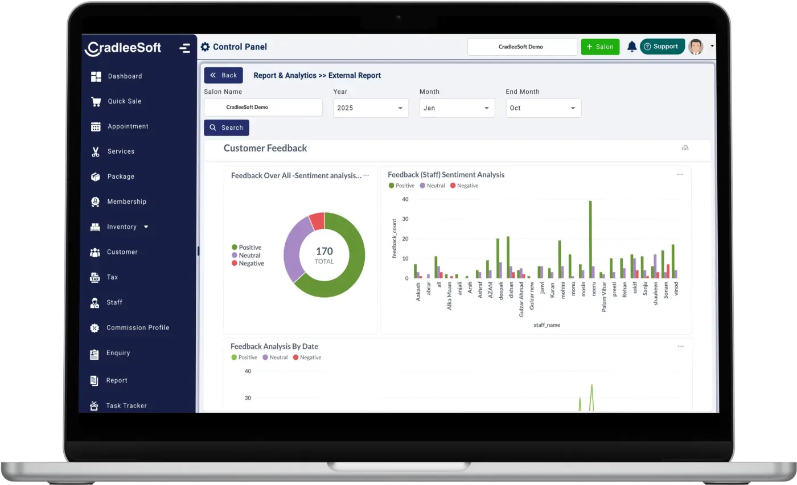Click the Salon Name input field
The width and height of the screenshot is (797, 485).
click(263, 107)
